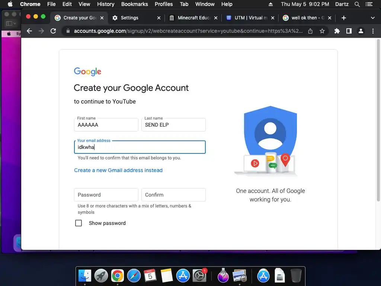Viewport: 381px width, 286px height.
Task: Open the Profiles menu
Action: (164, 4)
